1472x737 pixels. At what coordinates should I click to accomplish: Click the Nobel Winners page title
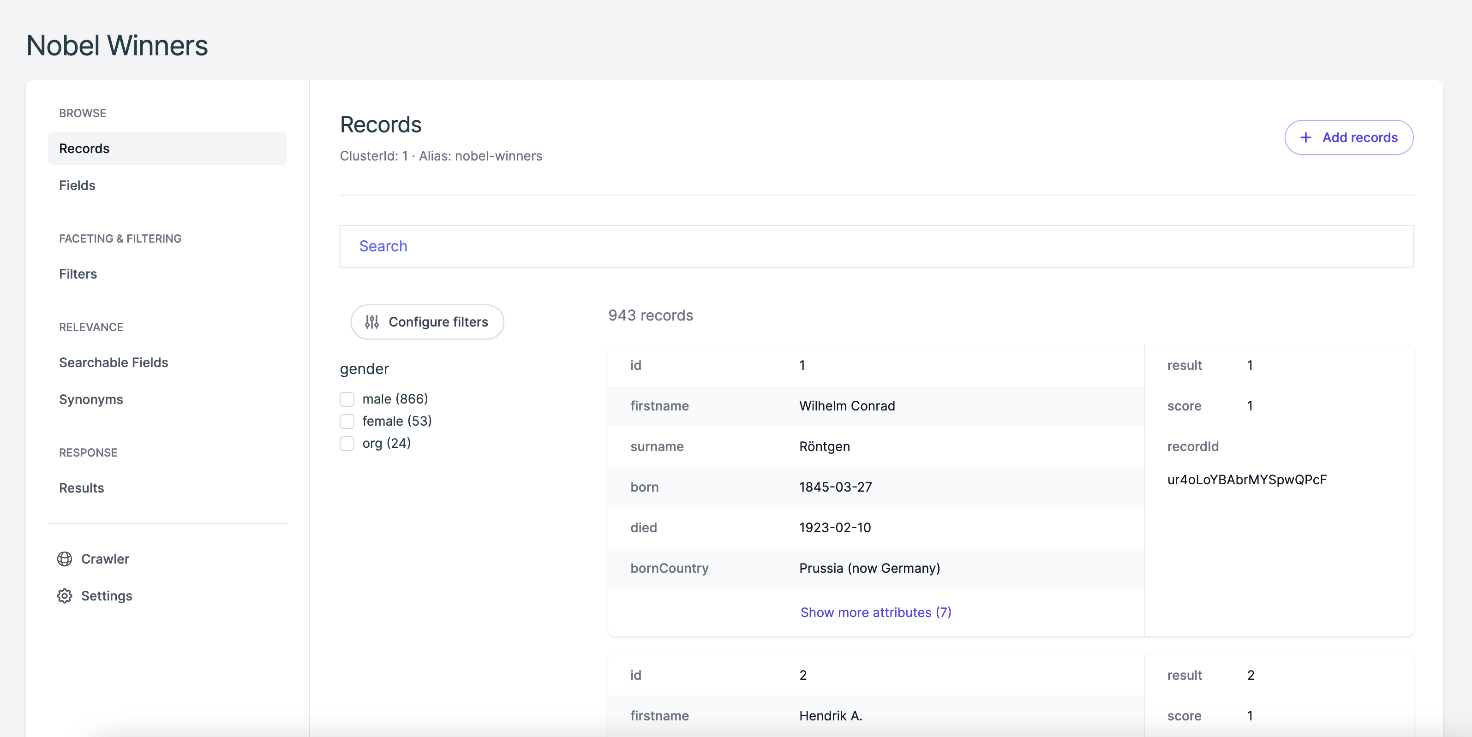117,45
